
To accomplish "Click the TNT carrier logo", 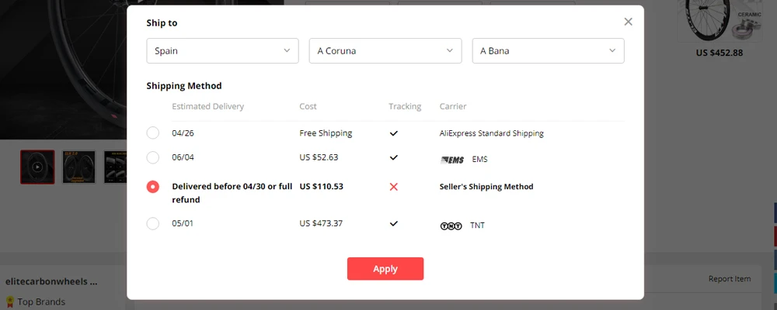I will 451,226.
